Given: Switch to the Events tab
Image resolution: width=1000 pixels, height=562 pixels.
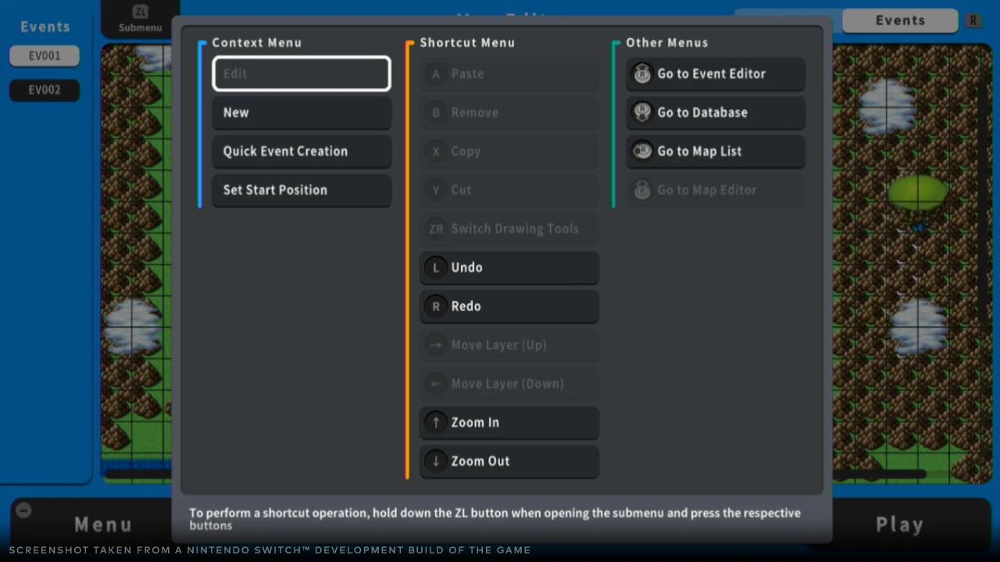Looking at the screenshot, I should click(x=899, y=21).
